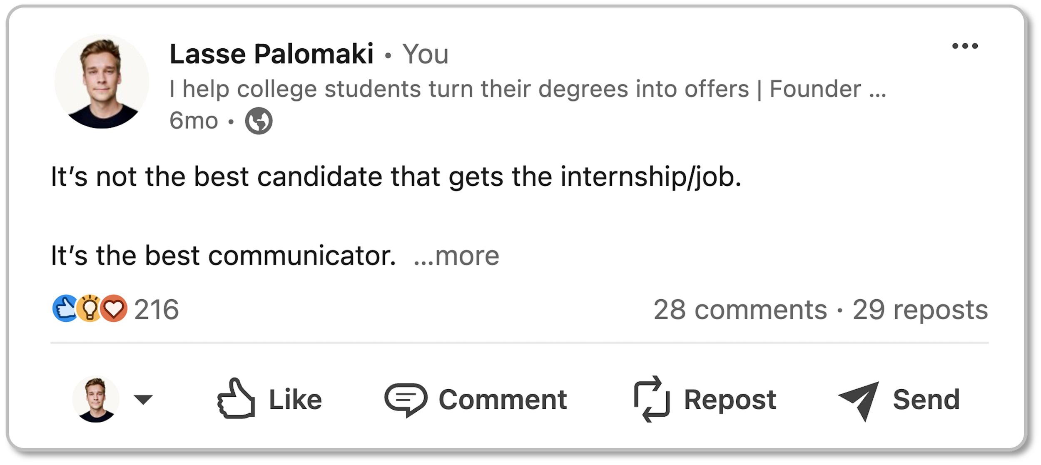Image resolution: width=1041 pixels, height=465 pixels.
Task: Click the author's large profile photo
Action: [x=102, y=82]
